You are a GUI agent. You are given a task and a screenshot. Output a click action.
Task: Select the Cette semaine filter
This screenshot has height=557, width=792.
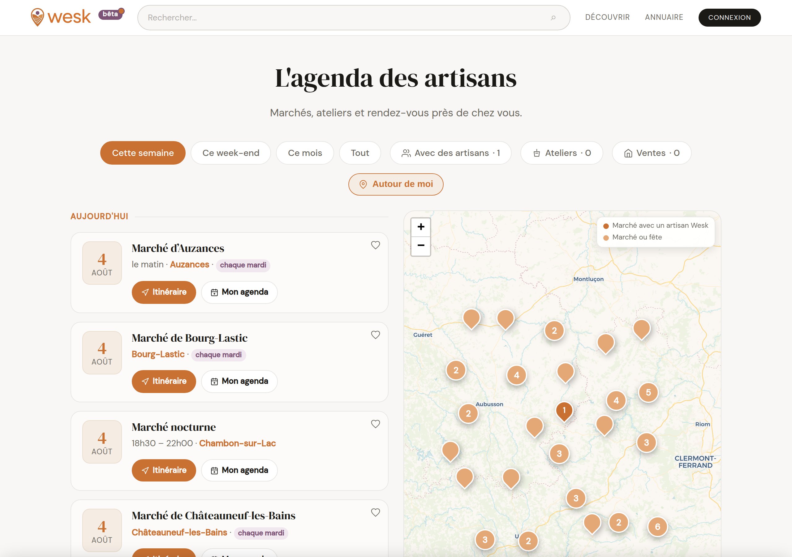tap(143, 153)
